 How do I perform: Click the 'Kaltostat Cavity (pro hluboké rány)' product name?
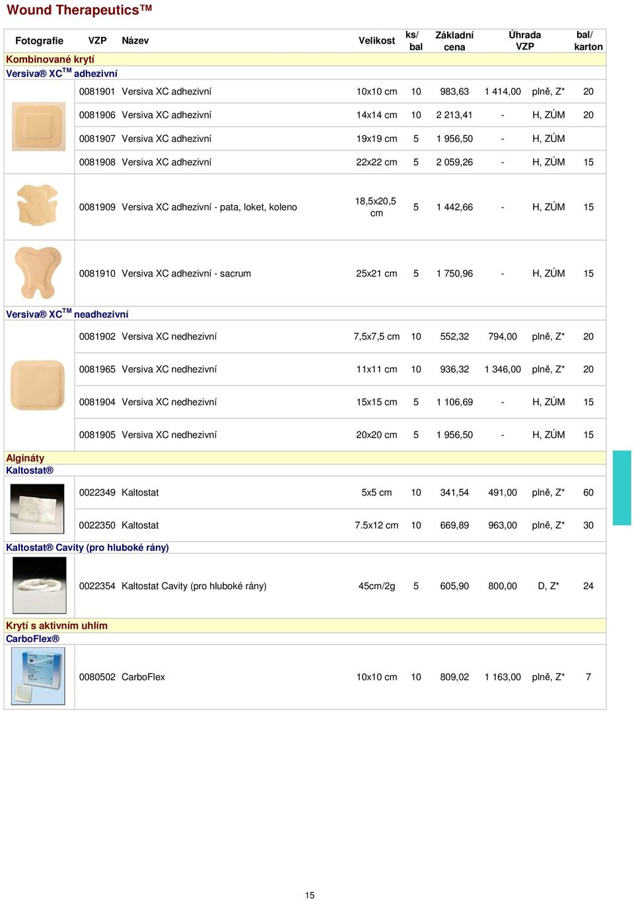click(x=194, y=586)
